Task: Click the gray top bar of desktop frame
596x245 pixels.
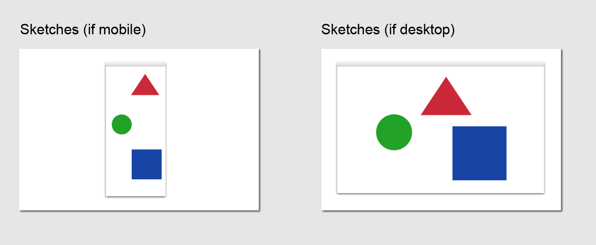Action: pyautogui.click(x=440, y=64)
